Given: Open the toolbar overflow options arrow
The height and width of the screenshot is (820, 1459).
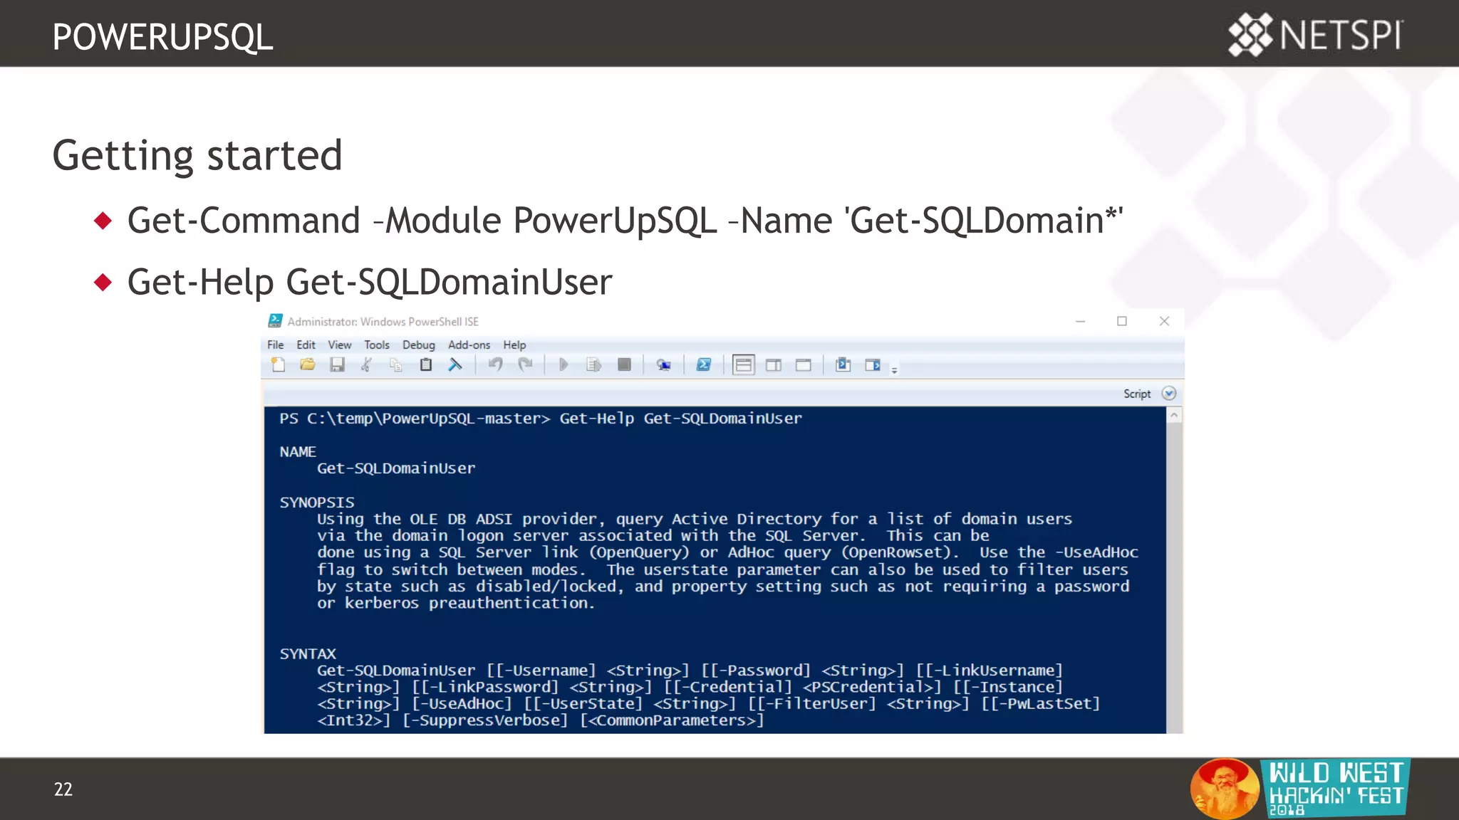Looking at the screenshot, I should [894, 369].
